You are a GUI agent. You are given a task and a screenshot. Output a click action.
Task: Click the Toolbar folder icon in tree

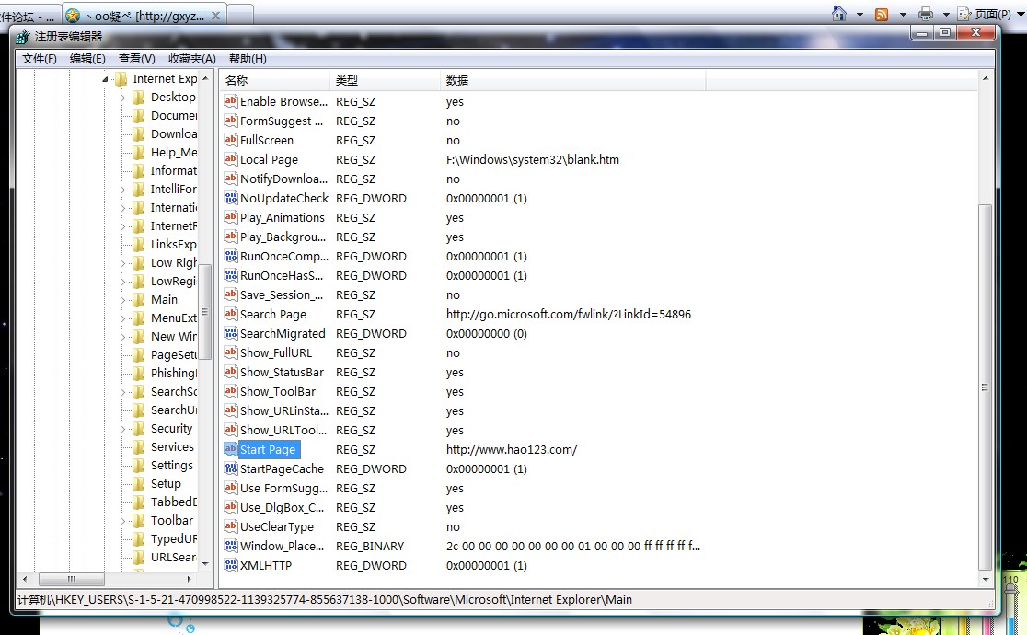pos(138,520)
